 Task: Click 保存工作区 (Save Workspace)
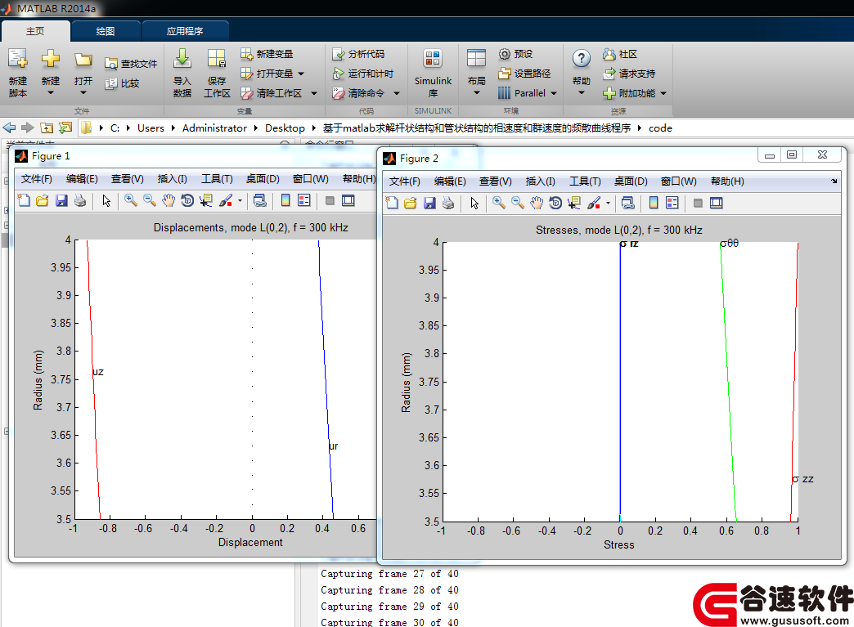(216, 72)
